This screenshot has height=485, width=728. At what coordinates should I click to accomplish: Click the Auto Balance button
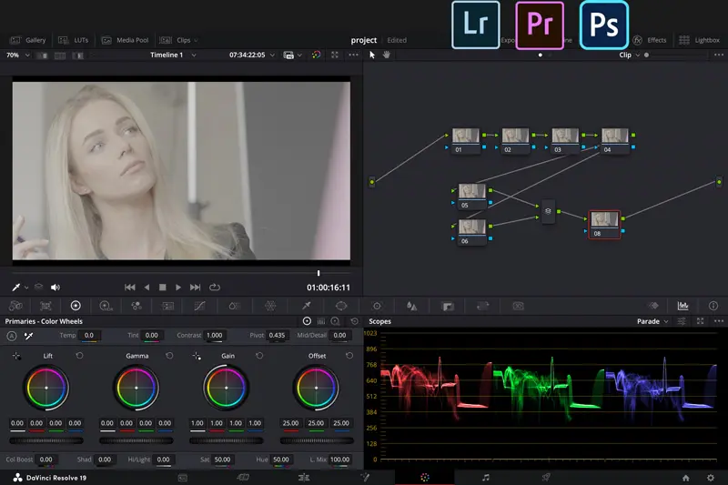click(x=12, y=336)
